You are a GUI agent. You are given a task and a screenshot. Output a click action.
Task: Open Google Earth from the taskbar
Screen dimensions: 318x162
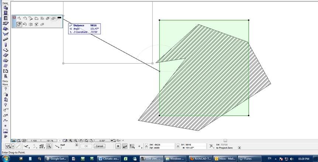56,159
